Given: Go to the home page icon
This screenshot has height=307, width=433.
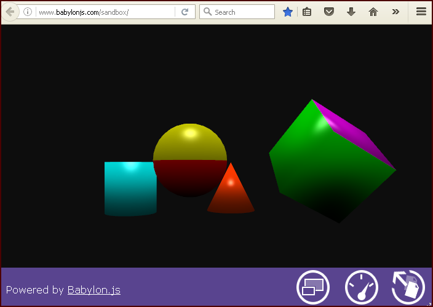Looking at the screenshot, I should pos(373,12).
